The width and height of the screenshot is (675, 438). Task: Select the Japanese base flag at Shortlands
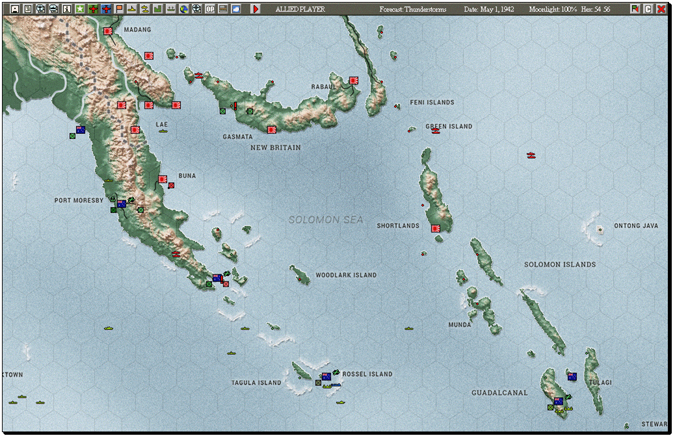(x=436, y=229)
